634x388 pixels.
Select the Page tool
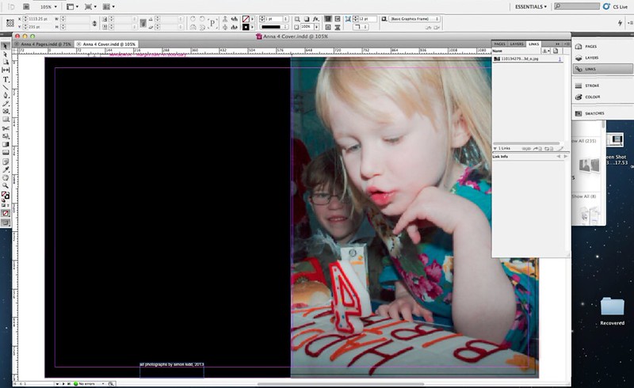(x=6, y=63)
